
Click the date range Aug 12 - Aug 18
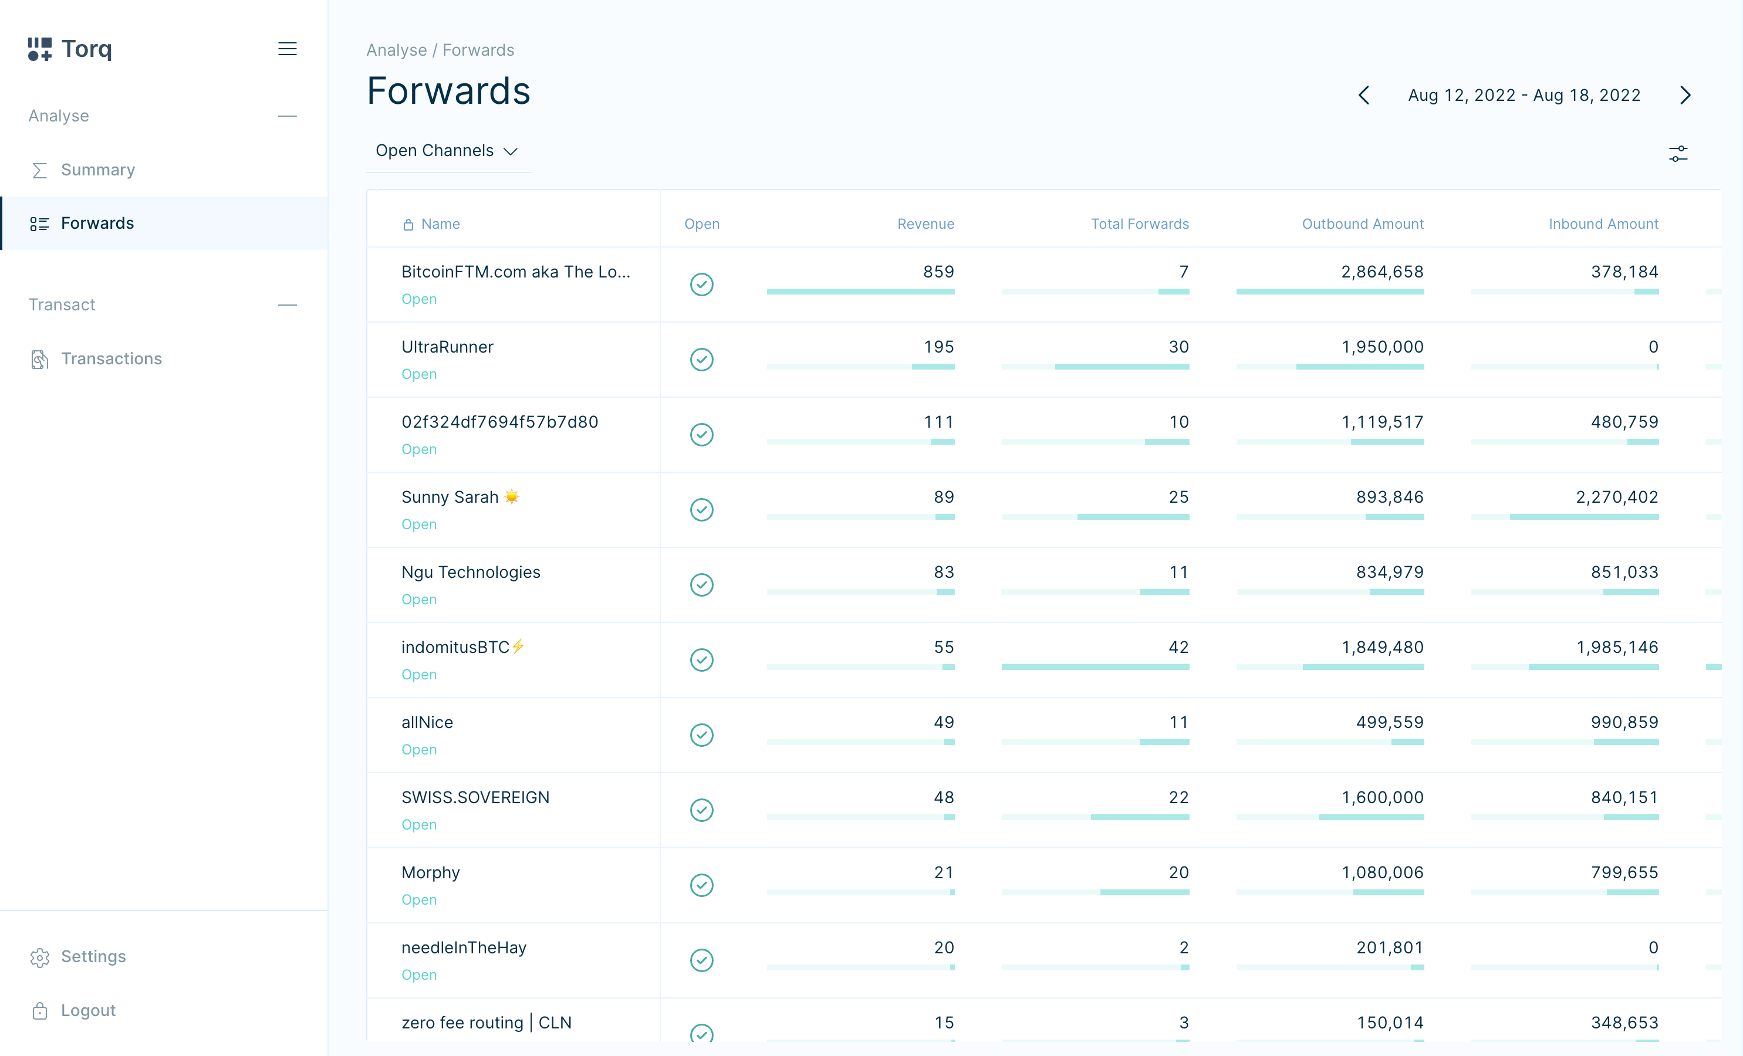1524,96
